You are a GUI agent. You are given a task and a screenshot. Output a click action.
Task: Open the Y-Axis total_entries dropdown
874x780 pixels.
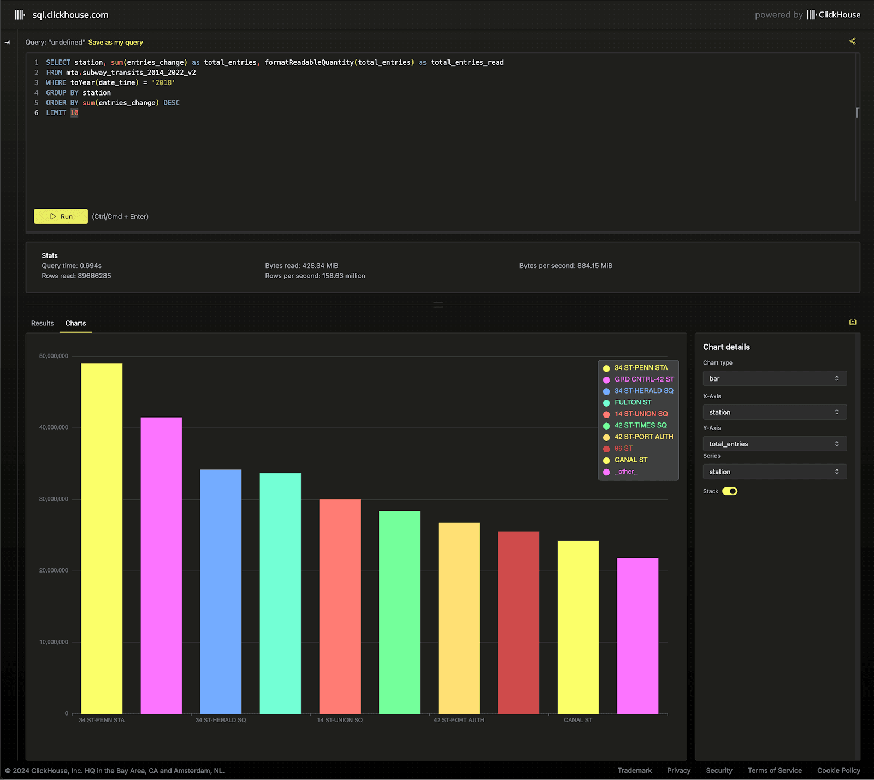pyautogui.click(x=774, y=444)
